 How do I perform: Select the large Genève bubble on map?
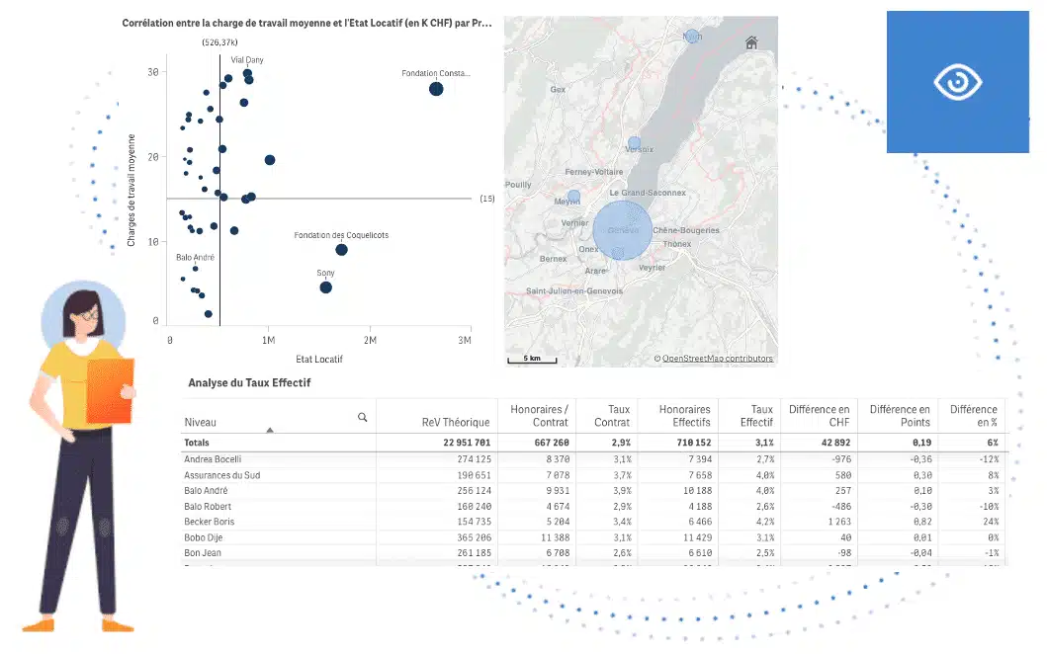pyautogui.click(x=622, y=229)
